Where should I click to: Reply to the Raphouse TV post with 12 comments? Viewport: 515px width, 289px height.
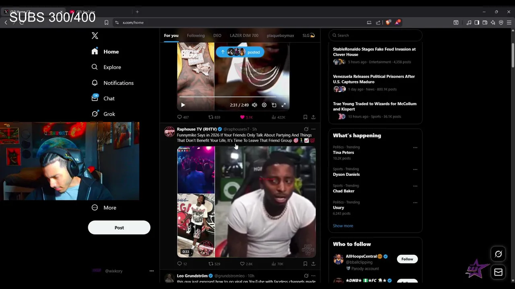pos(182,264)
